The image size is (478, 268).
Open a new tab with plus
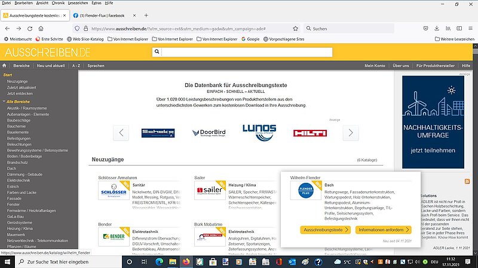(x=146, y=15)
